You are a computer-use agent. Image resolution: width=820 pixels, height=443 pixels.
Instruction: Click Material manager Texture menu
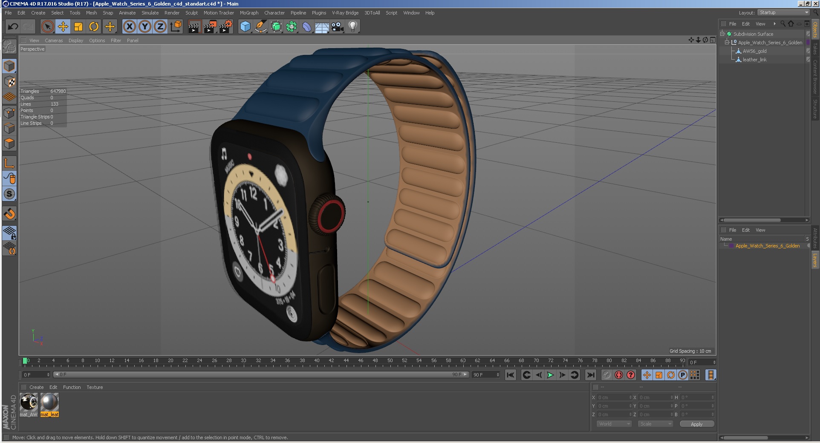[x=95, y=387]
